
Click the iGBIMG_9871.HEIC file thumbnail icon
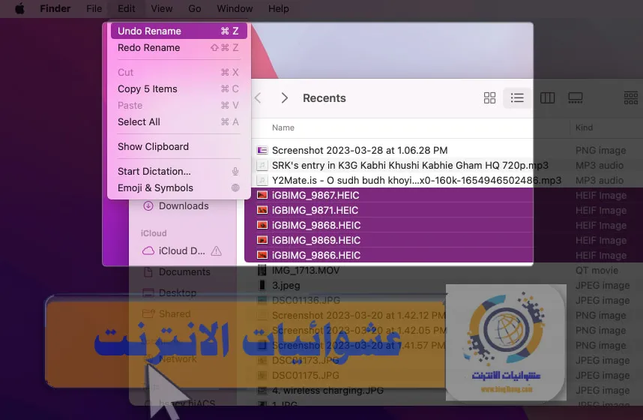tap(262, 210)
